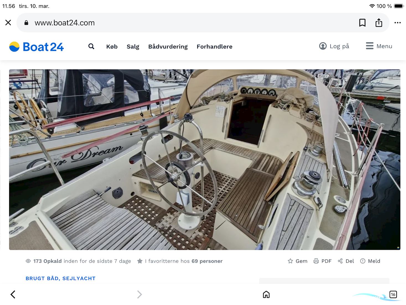Follow the Brugt båd, Sejlyacht link
The width and height of the screenshot is (406, 305).
pos(61,278)
